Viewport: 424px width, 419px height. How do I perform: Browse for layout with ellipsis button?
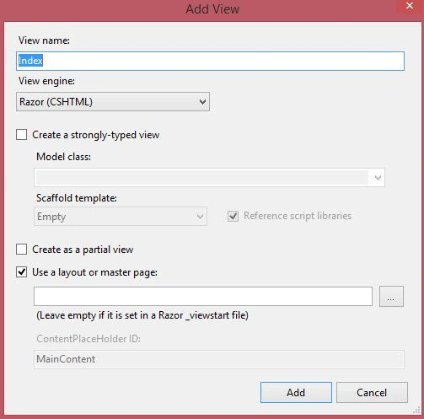391,296
